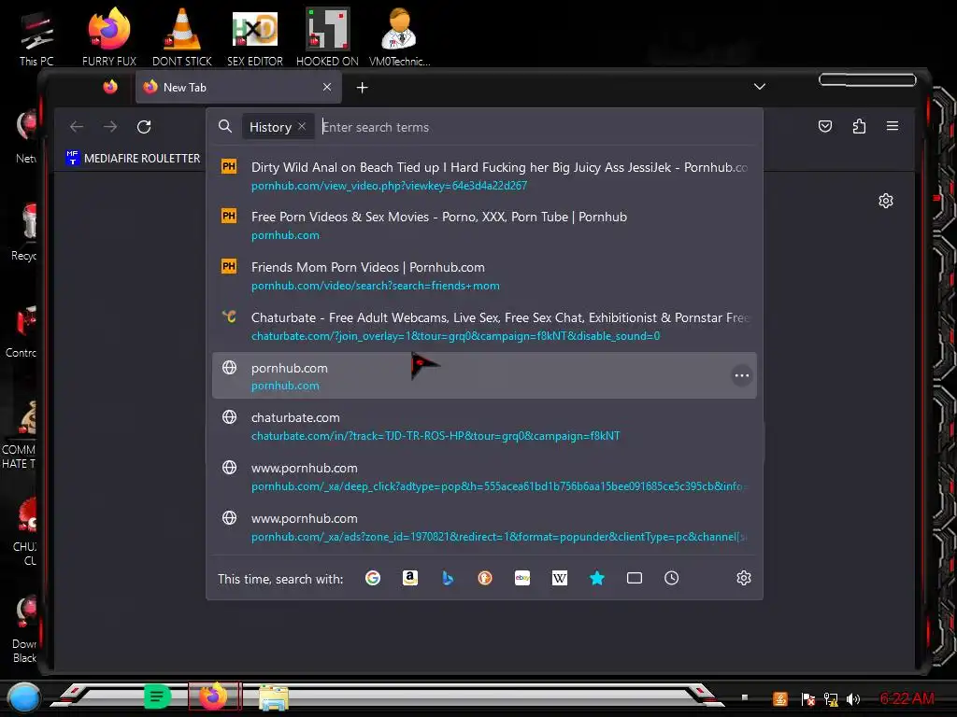
Task: Select the highlighted pornhub.com history result
Action: [x=484, y=375]
